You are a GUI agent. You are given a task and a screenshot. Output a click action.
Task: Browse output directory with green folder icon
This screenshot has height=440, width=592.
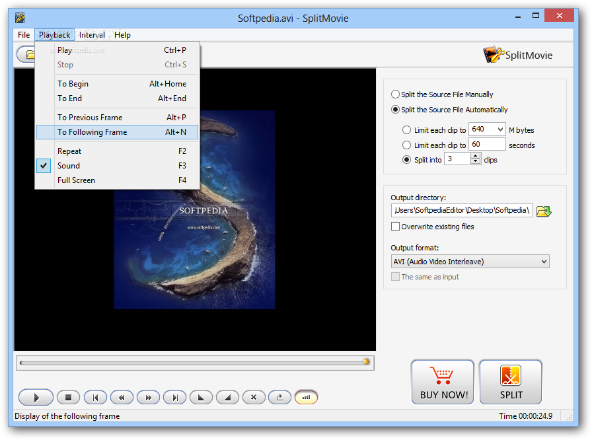pyautogui.click(x=544, y=211)
